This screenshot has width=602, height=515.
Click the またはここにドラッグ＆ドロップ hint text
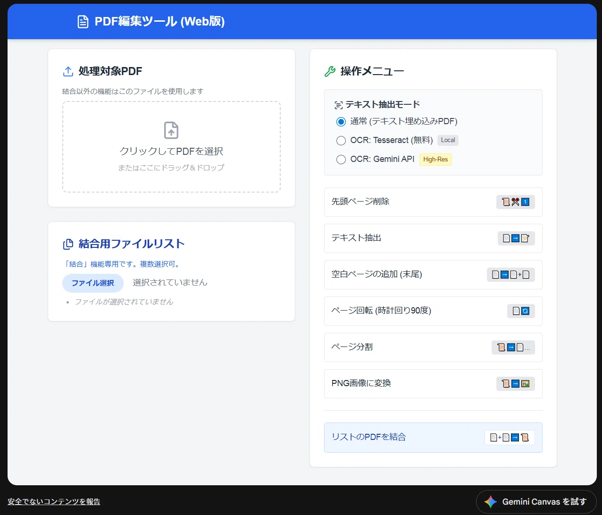point(171,168)
